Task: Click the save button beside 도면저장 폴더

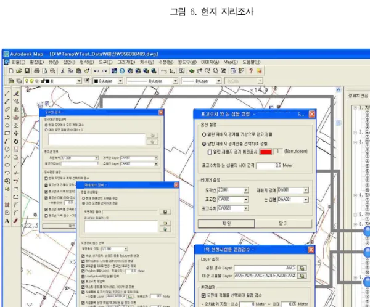Action: [165, 211]
